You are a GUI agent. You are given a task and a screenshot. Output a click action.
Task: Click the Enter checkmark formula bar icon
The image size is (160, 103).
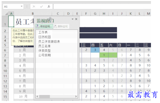pos(41,7)
